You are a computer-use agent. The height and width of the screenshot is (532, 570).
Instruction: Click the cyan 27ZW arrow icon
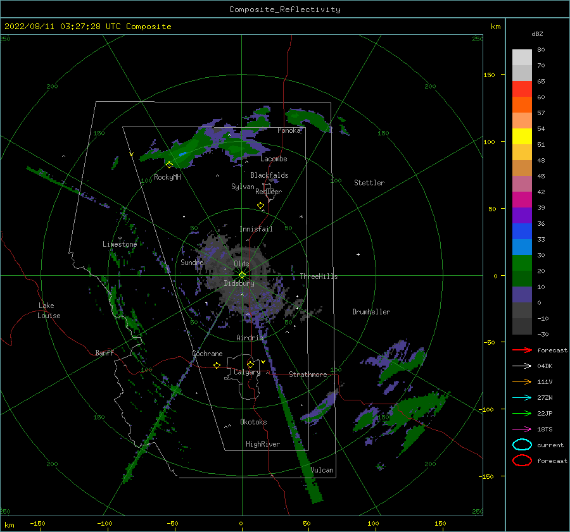[x=522, y=398]
